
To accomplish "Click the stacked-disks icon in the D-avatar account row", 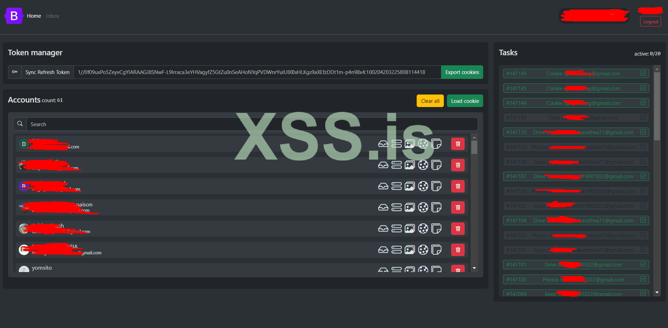I will pos(396,144).
